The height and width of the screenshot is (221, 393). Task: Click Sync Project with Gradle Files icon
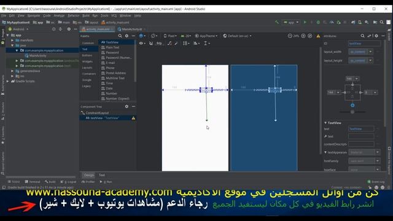click(353, 22)
